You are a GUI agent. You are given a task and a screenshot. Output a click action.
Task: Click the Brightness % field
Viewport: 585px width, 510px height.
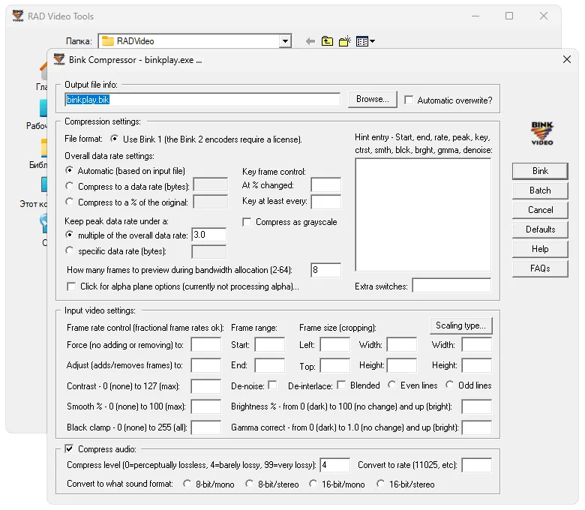point(477,406)
